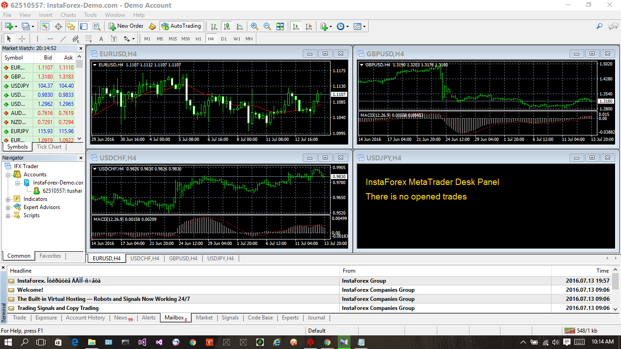The image size is (621, 349).
Task: Collapse the Accounts tree node
Action: point(8,174)
